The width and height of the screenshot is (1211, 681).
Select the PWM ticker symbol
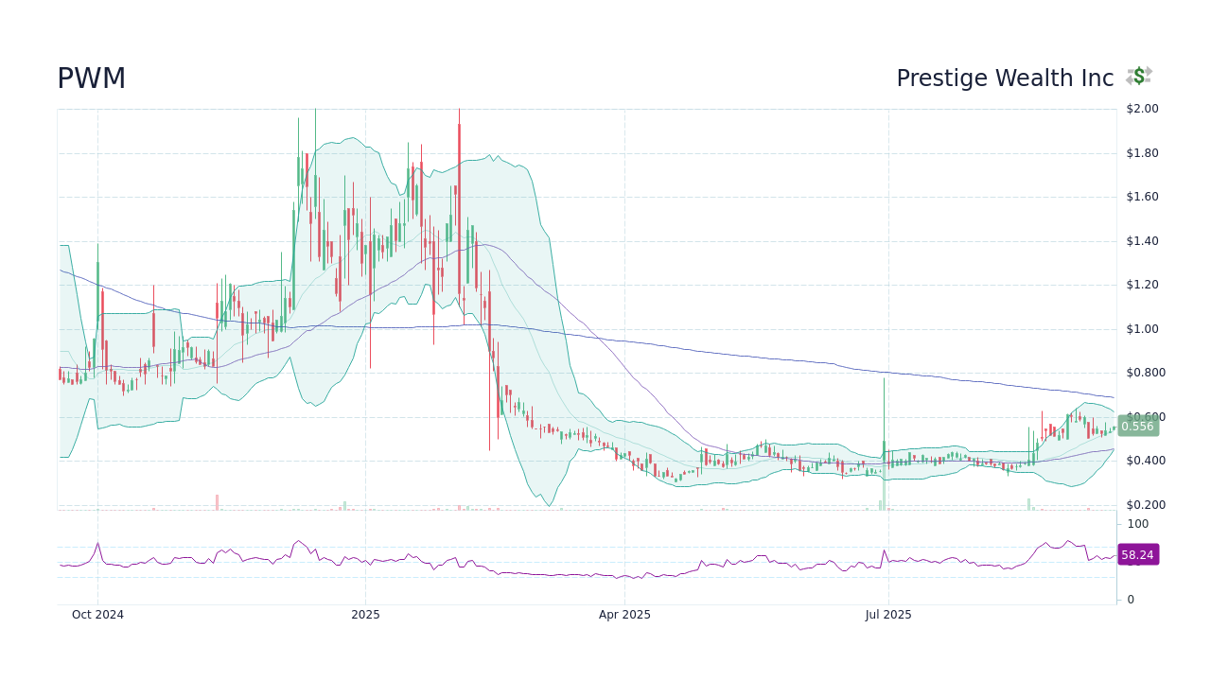pos(92,78)
